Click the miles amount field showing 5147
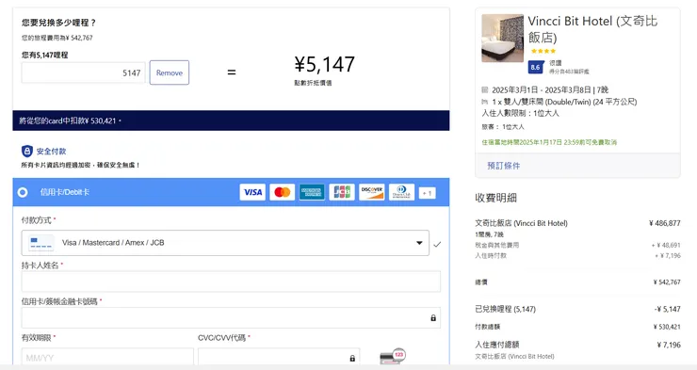The width and height of the screenshot is (697, 370). pos(83,72)
